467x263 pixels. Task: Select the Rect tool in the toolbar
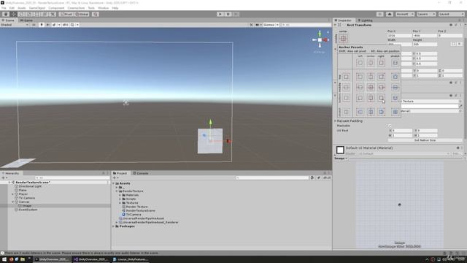[x=37, y=14]
